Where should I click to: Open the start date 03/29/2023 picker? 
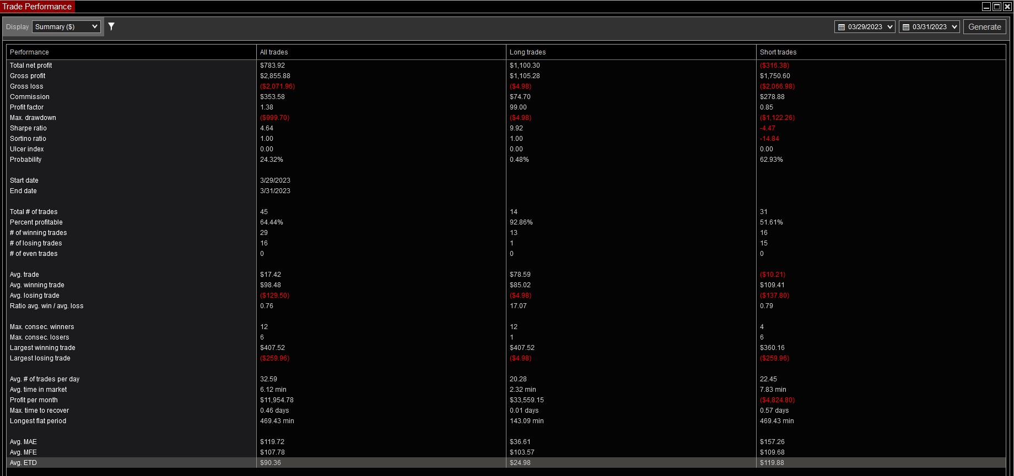click(865, 26)
